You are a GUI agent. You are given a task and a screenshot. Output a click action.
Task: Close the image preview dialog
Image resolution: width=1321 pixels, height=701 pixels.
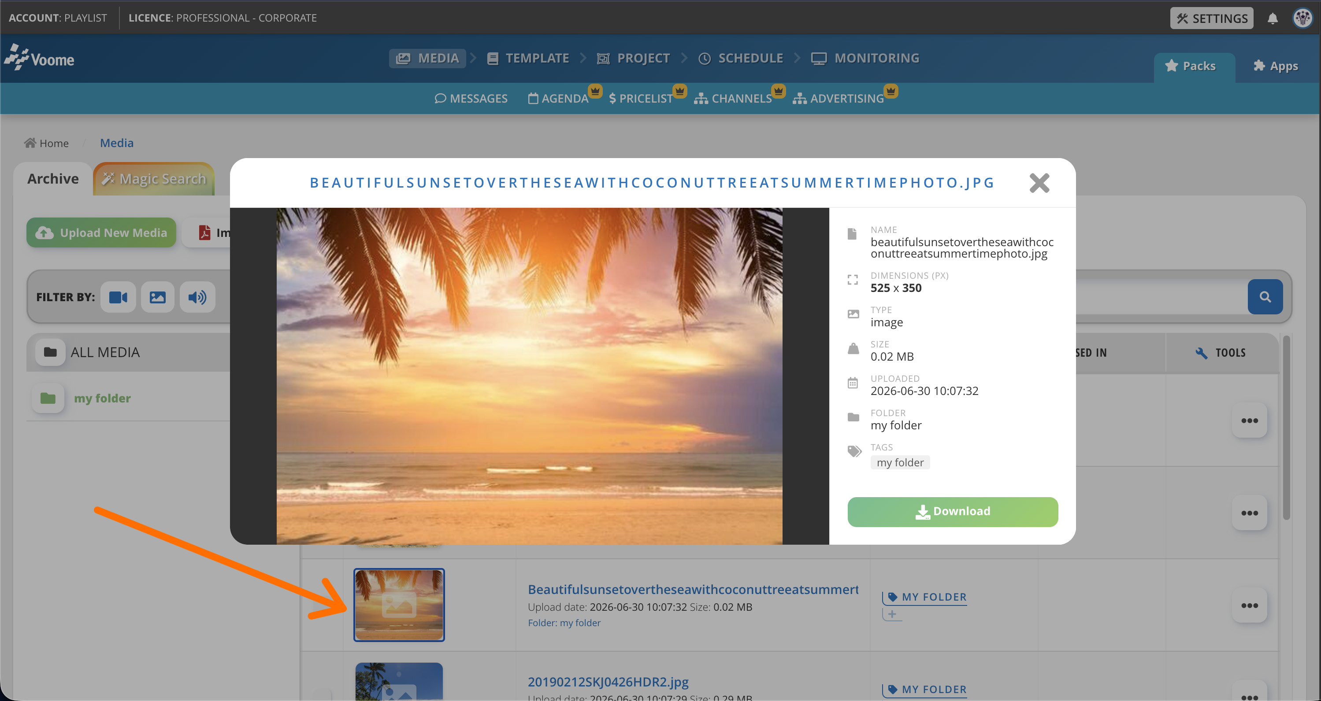click(1039, 183)
